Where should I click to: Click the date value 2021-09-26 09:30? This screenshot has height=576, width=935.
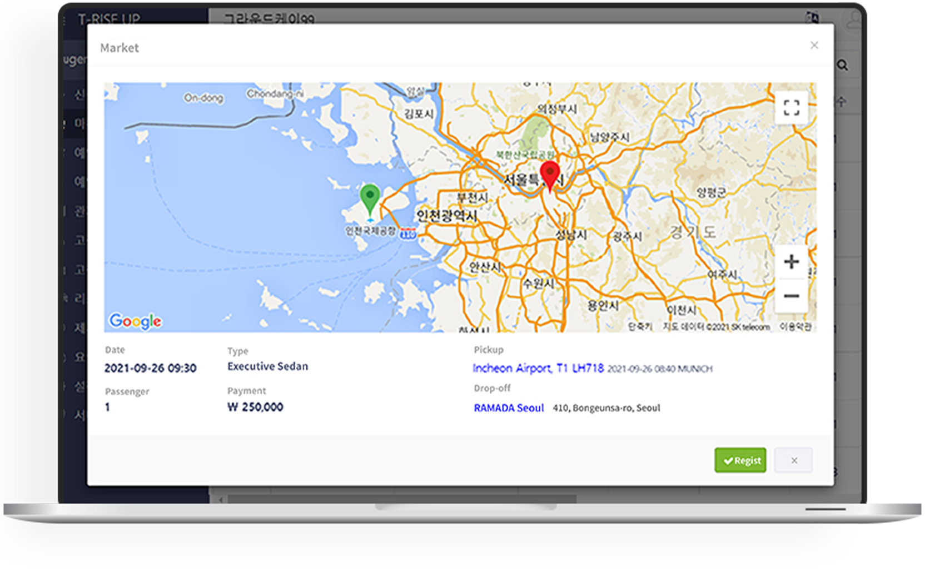coord(150,368)
